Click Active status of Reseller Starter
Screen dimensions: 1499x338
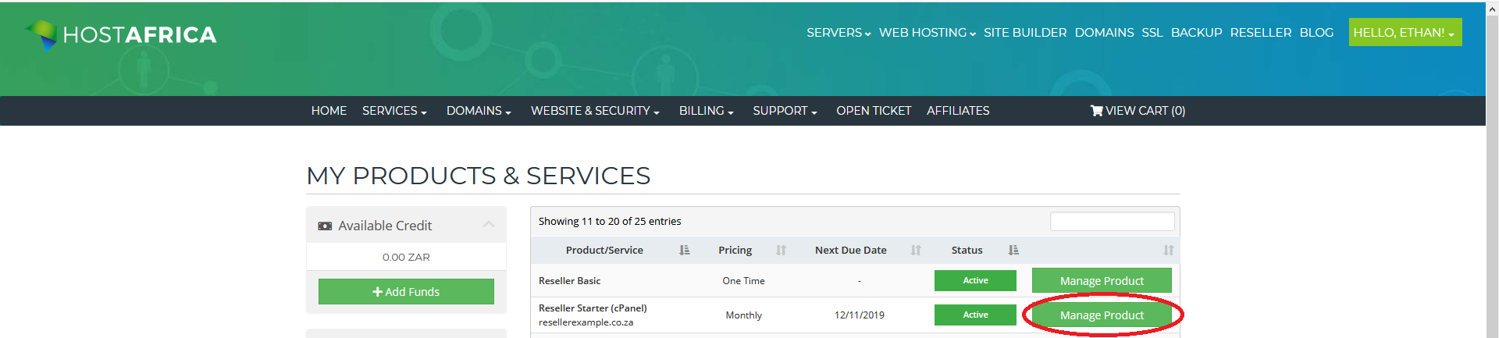pyautogui.click(x=975, y=315)
